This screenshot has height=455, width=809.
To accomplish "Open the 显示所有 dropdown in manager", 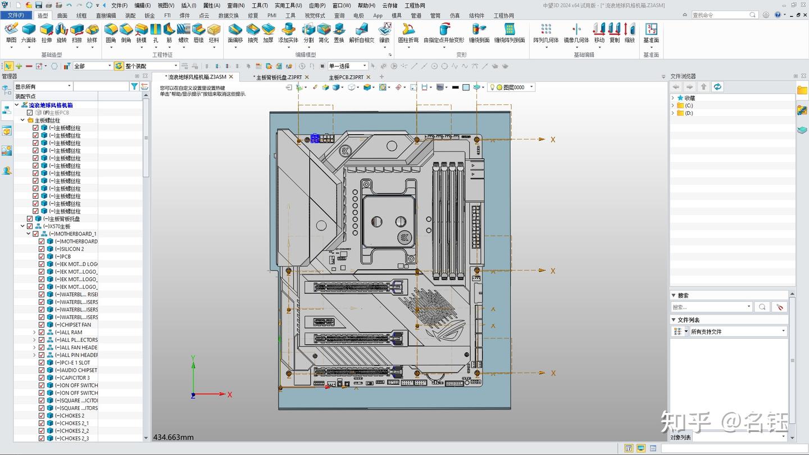I will pos(69,86).
